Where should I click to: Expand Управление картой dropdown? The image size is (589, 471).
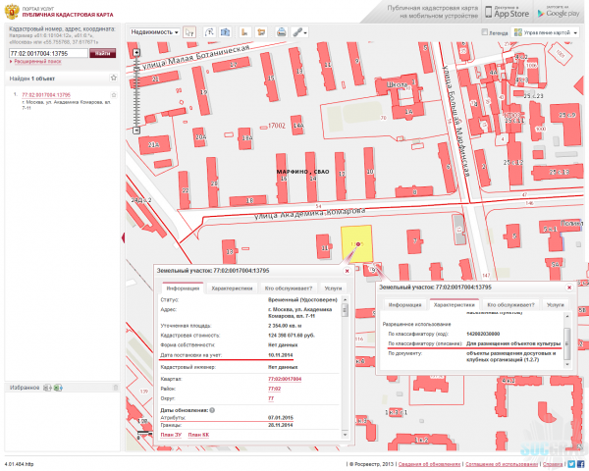pyautogui.click(x=550, y=32)
